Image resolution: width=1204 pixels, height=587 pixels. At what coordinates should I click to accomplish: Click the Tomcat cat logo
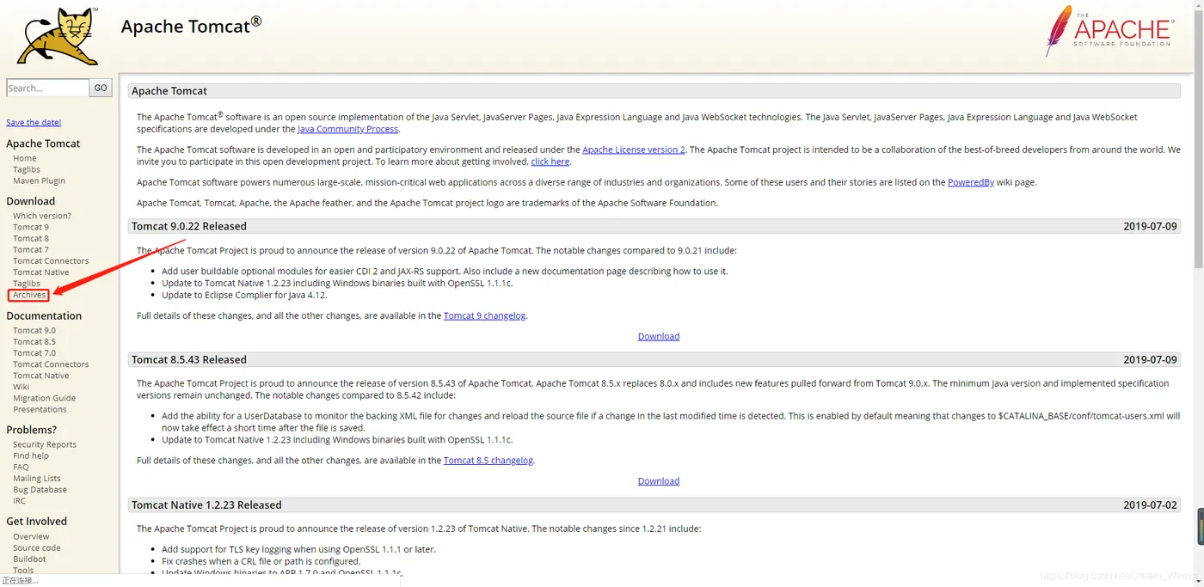(x=58, y=36)
